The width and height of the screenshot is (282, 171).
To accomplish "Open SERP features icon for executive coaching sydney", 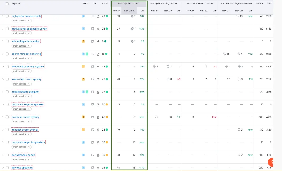I will tap(93, 67).
